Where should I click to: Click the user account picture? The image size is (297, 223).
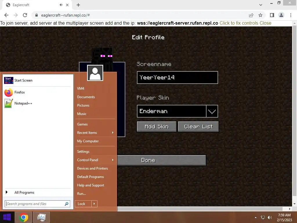(x=95, y=73)
